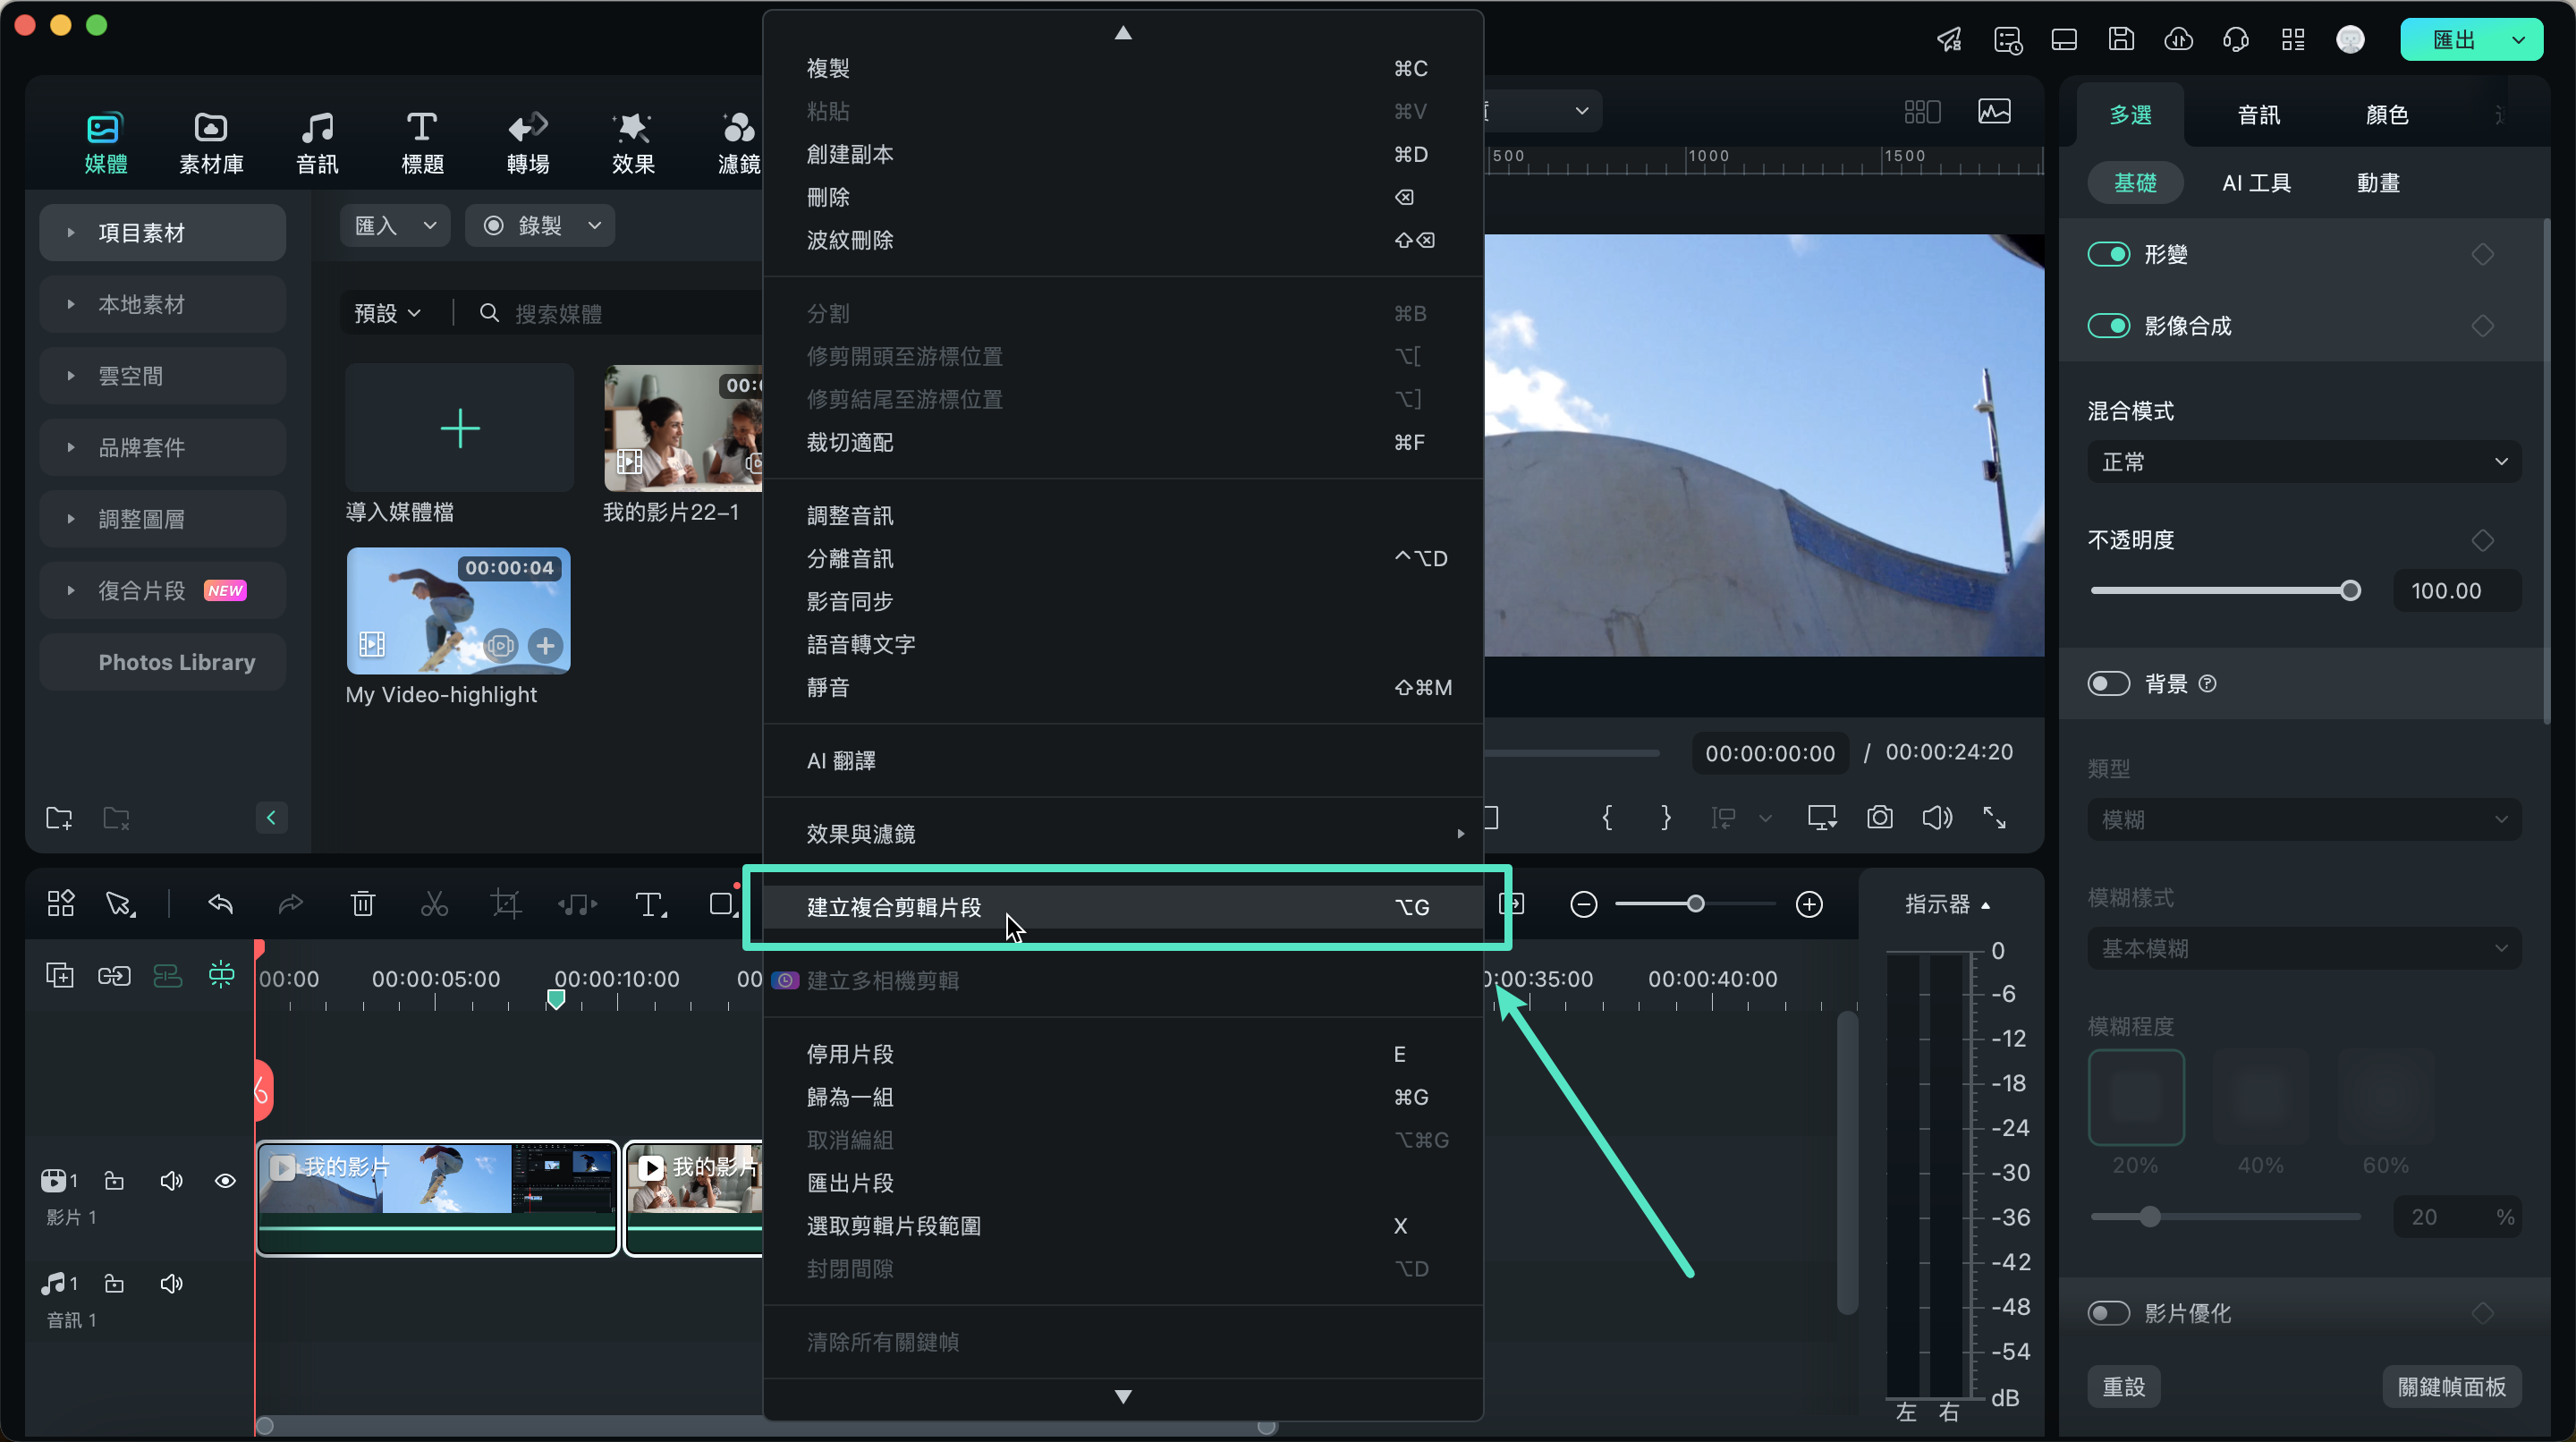Click the mark-in curly brace icon
This screenshot has height=1442, width=2576.
tap(1607, 817)
